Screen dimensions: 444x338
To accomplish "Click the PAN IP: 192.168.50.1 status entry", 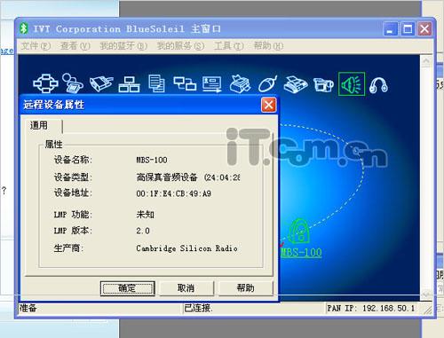I will [x=371, y=308].
